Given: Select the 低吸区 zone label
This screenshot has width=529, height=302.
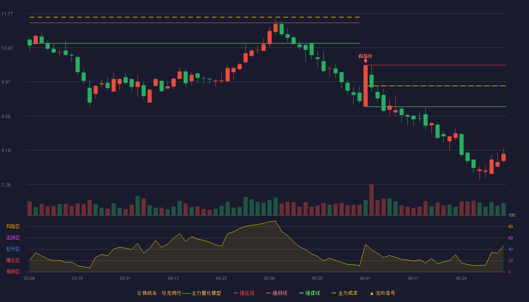Looking at the screenshot, I should pyautogui.click(x=13, y=272).
